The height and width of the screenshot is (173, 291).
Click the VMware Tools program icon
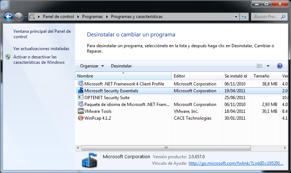(81, 111)
